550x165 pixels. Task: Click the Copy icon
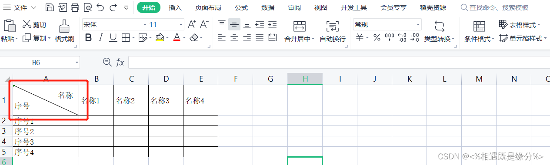27,38
